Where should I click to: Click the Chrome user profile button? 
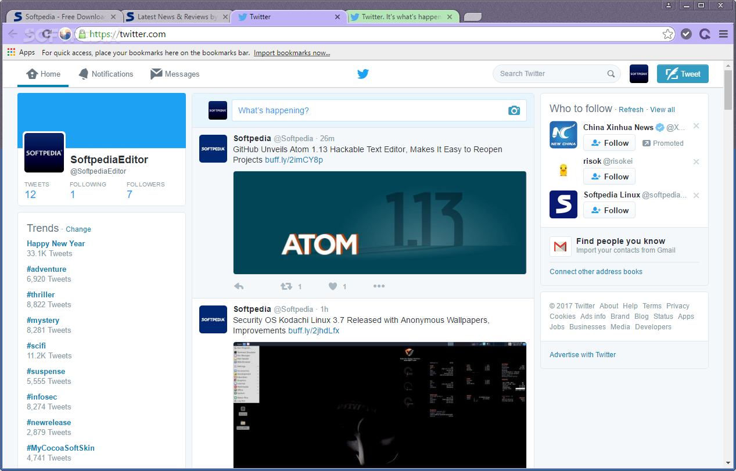(669, 5)
